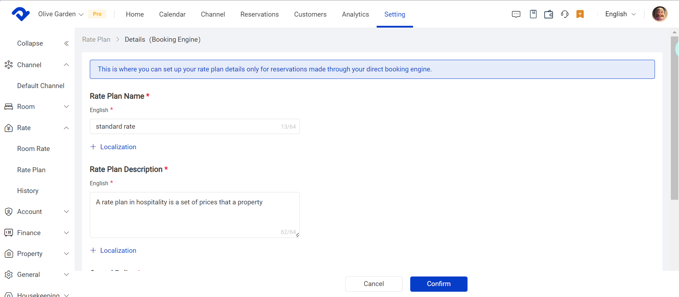Click the app logo in top left
Image resolution: width=679 pixels, height=297 pixels.
[x=21, y=14]
